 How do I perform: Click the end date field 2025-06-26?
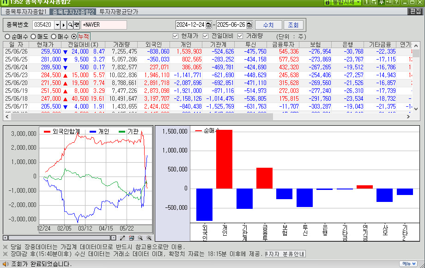(231, 24)
